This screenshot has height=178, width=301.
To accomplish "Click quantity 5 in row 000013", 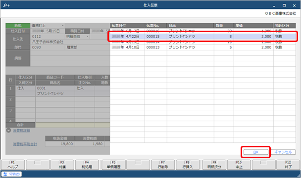I will point(230,47).
